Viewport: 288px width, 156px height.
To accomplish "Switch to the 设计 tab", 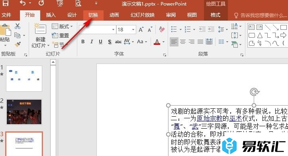I will (x=72, y=15).
